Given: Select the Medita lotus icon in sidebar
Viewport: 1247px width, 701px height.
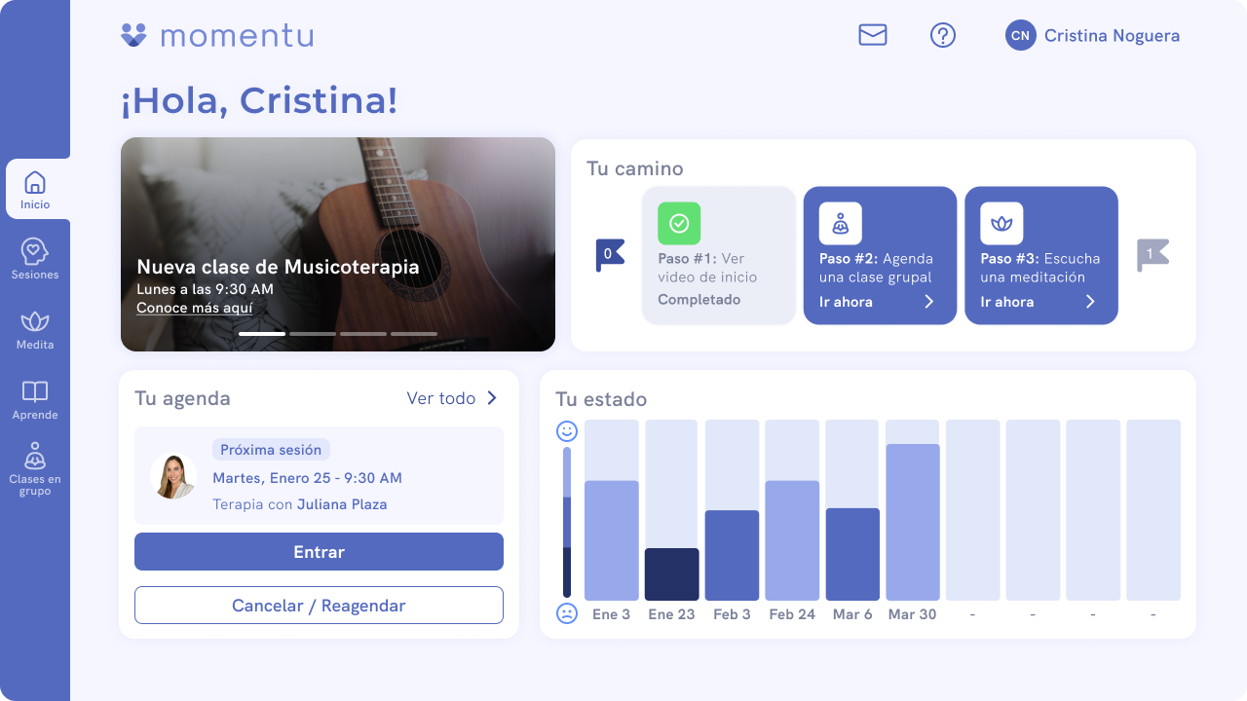Looking at the screenshot, I should tap(35, 321).
